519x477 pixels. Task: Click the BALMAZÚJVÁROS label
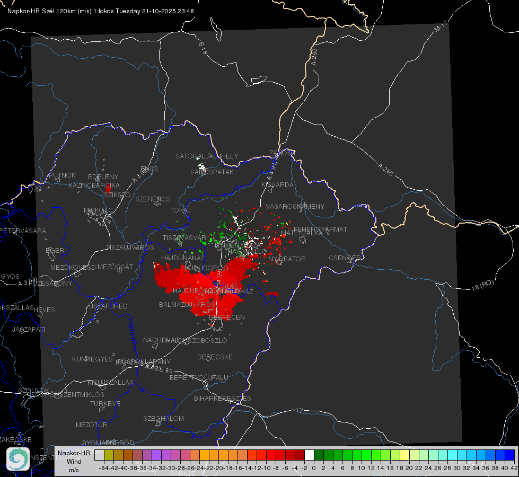[x=187, y=304]
